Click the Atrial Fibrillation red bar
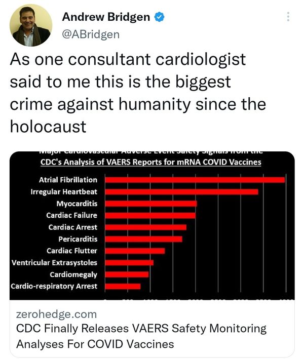This screenshot has height=359, width=304. click(x=195, y=180)
